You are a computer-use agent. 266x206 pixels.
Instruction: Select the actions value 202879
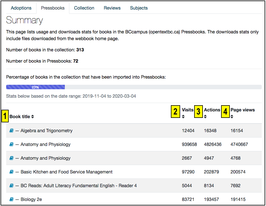pos(211,172)
